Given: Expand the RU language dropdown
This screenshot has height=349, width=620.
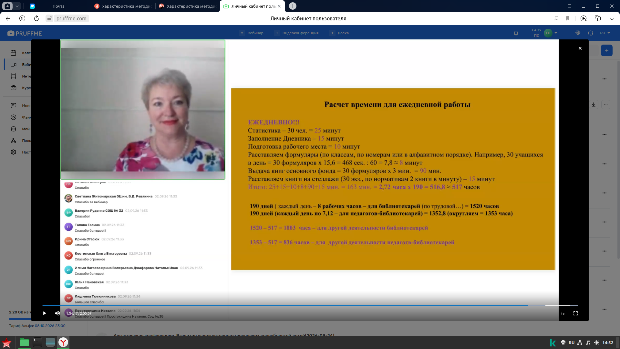Looking at the screenshot, I should 605,33.
